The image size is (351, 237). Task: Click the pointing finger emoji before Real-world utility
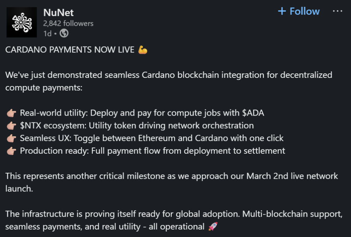click(12, 112)
